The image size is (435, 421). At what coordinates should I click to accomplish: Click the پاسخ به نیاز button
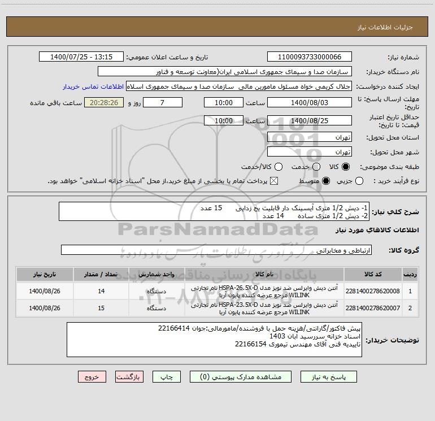pos(328,377)
